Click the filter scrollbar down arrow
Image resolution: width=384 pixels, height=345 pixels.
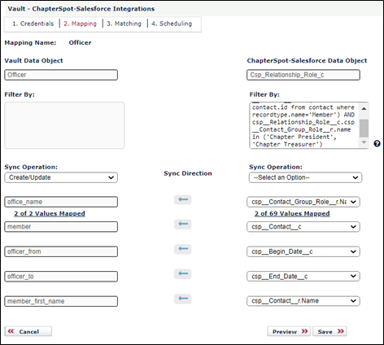point(364,142)
